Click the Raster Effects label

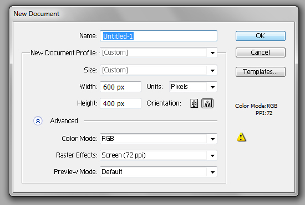[x=77, y=155]
